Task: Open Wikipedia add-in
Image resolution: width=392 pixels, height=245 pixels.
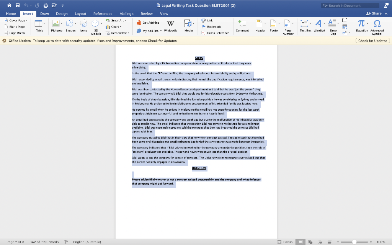Action: coord(170,26)
